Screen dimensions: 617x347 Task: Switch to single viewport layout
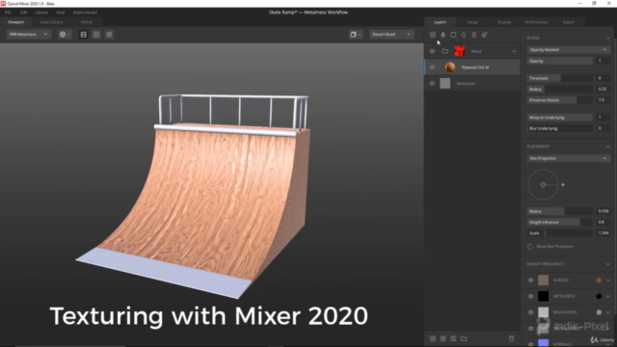[84, 35]
